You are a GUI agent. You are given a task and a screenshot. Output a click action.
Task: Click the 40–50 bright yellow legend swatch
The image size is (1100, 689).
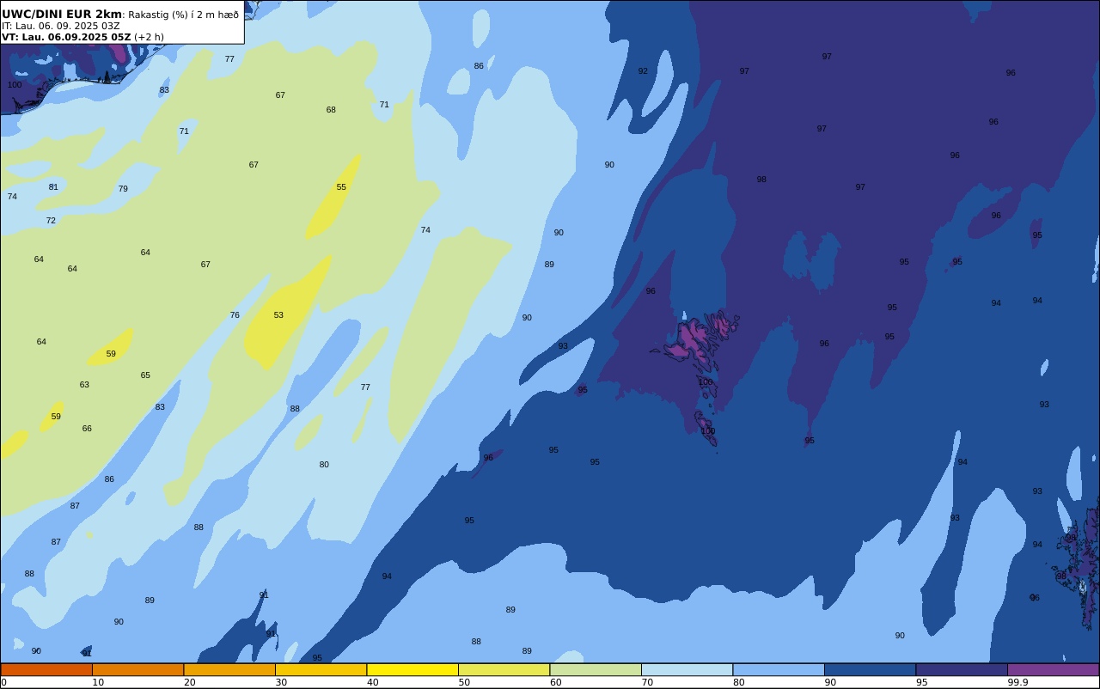click(412, 669)
